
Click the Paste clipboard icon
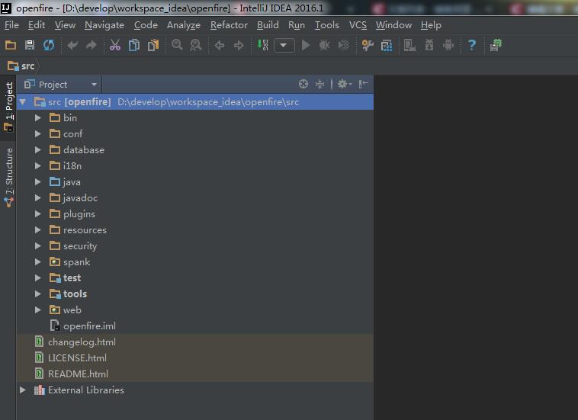pyautogui.click(x=153, y=45)
